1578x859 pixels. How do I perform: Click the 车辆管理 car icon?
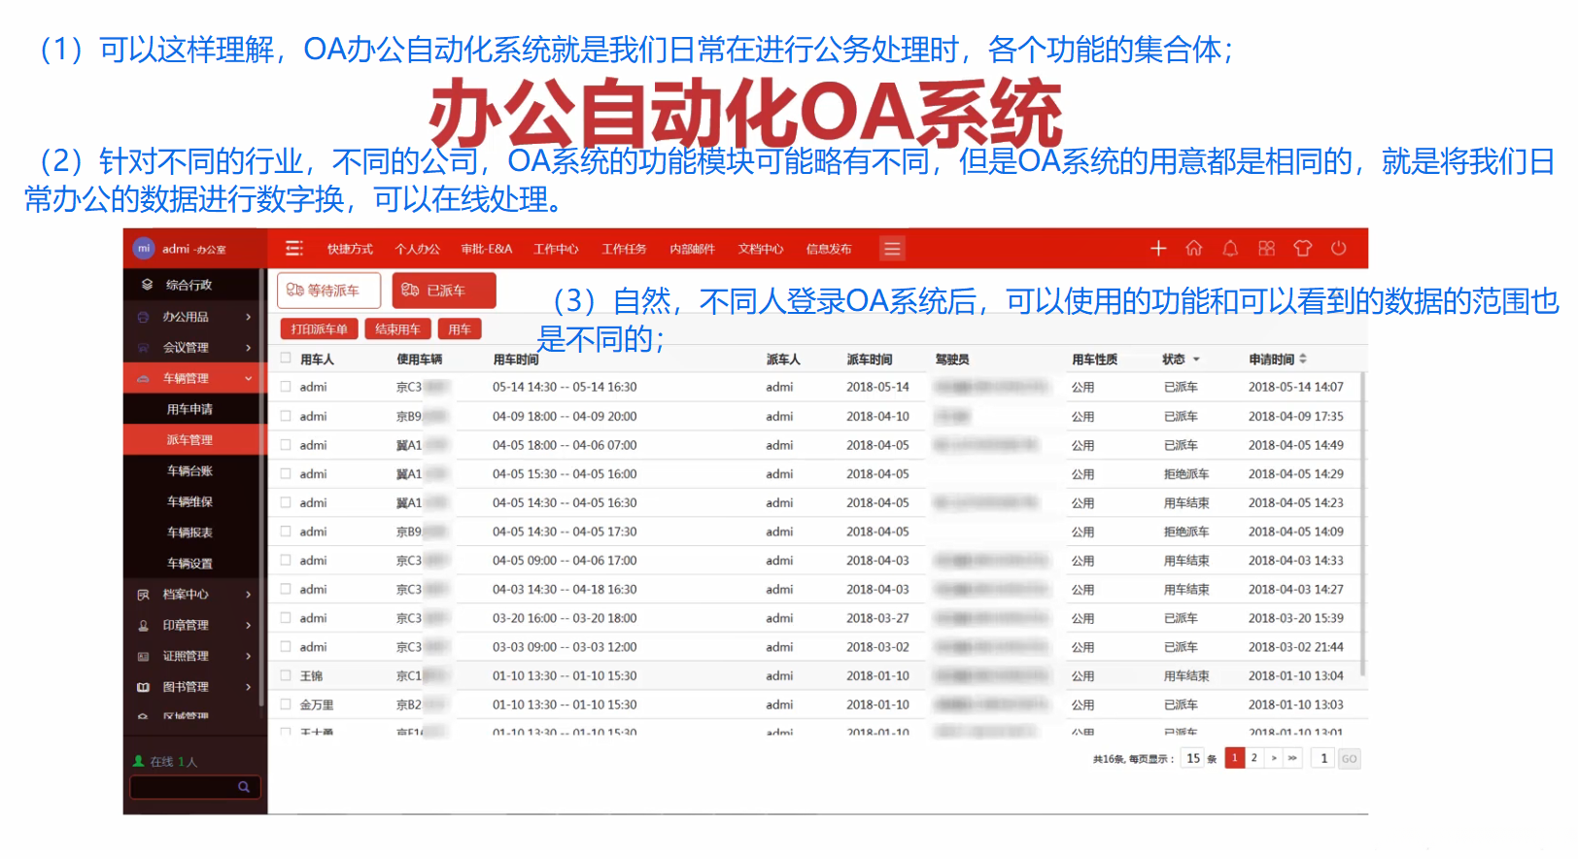(144, 378)
